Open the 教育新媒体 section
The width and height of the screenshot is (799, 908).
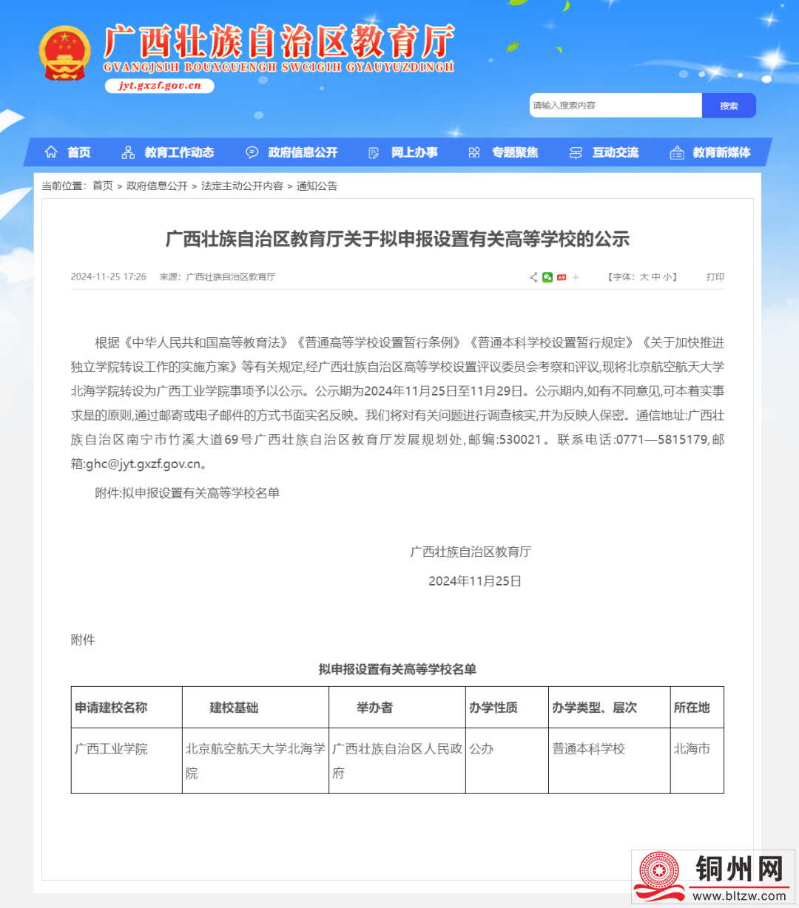[x=721, y=152]
